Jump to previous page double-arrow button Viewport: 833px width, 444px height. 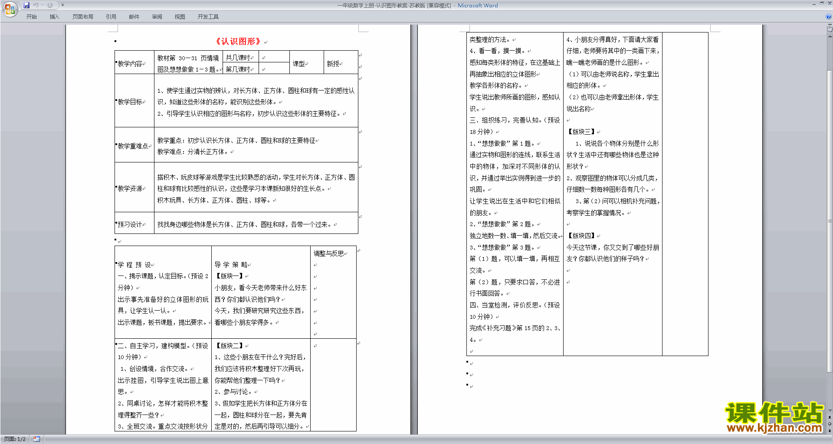point(830,417)
